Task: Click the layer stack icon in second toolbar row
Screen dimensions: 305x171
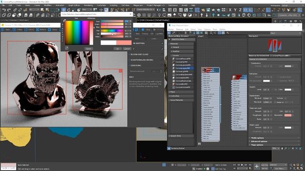Action: (x=26, y=15)
